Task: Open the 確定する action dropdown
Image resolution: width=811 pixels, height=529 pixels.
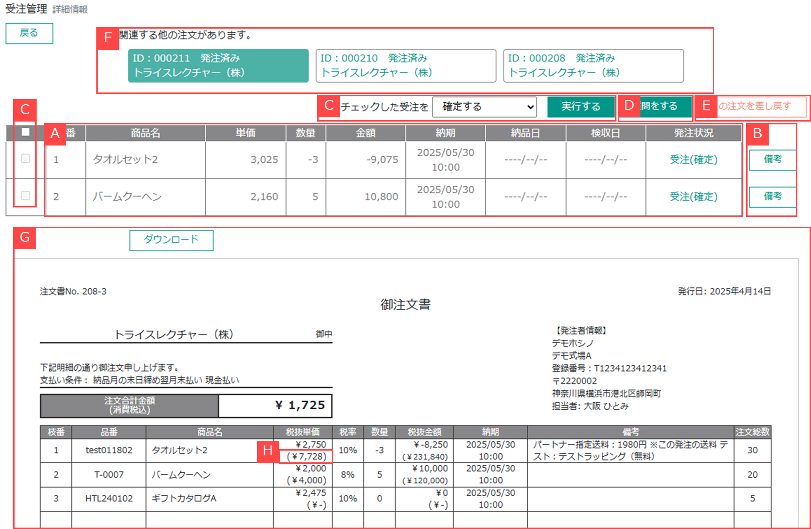Action: pos(484,107)
